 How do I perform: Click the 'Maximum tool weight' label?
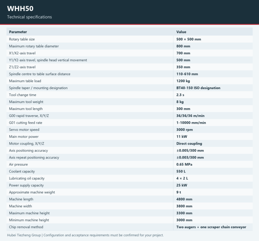click(26, 102)
